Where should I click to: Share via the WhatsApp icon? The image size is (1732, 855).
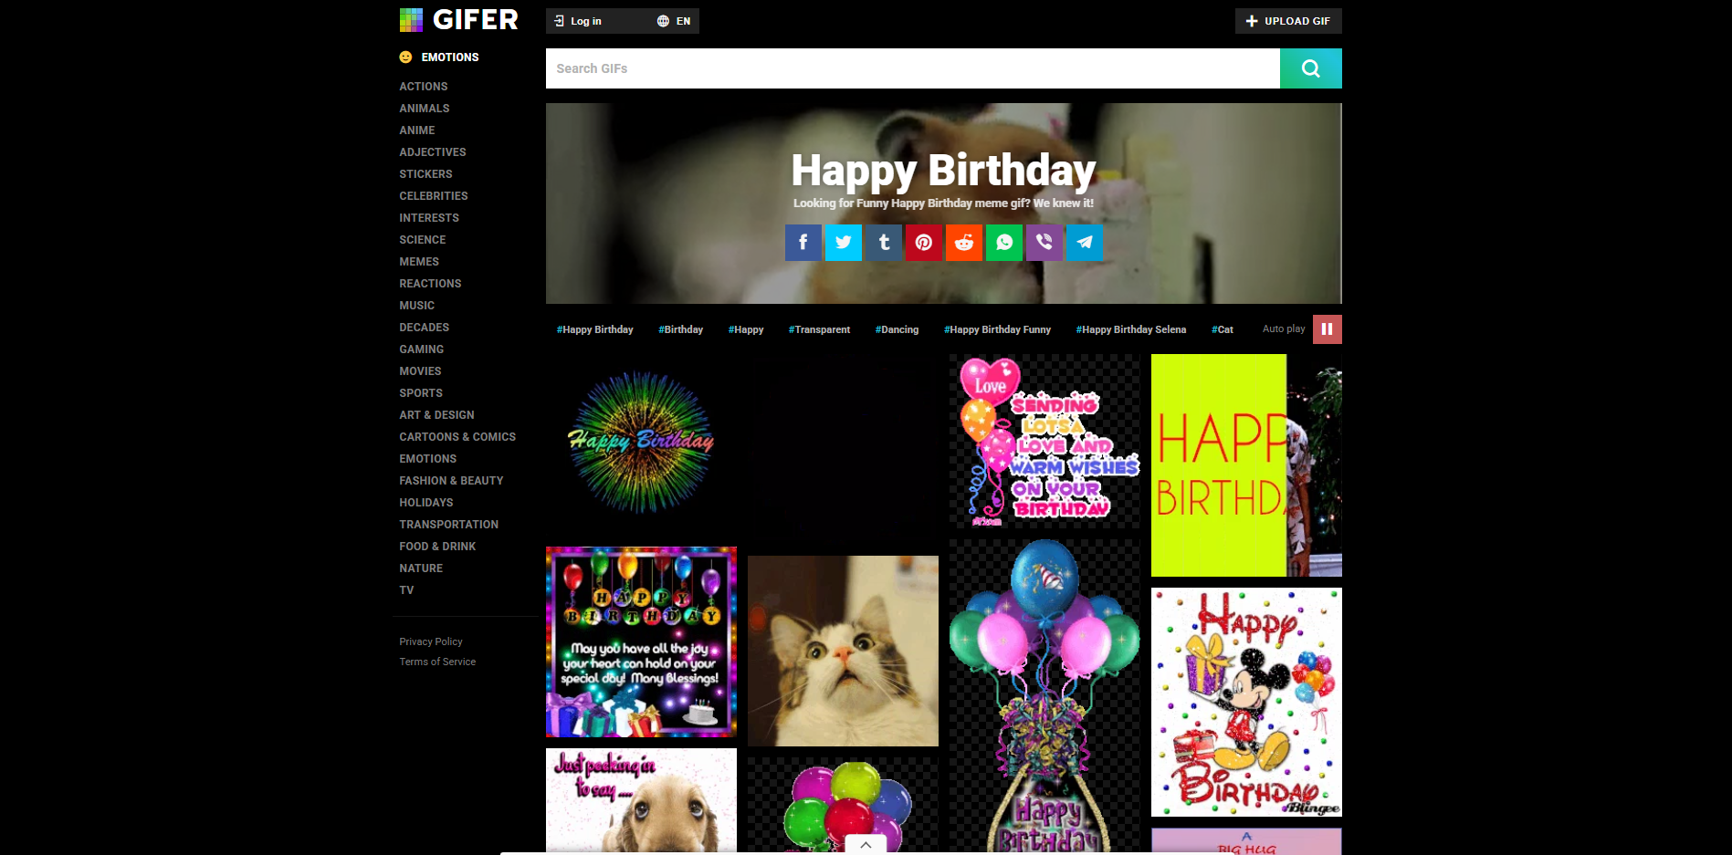(x=1003, y=242)
